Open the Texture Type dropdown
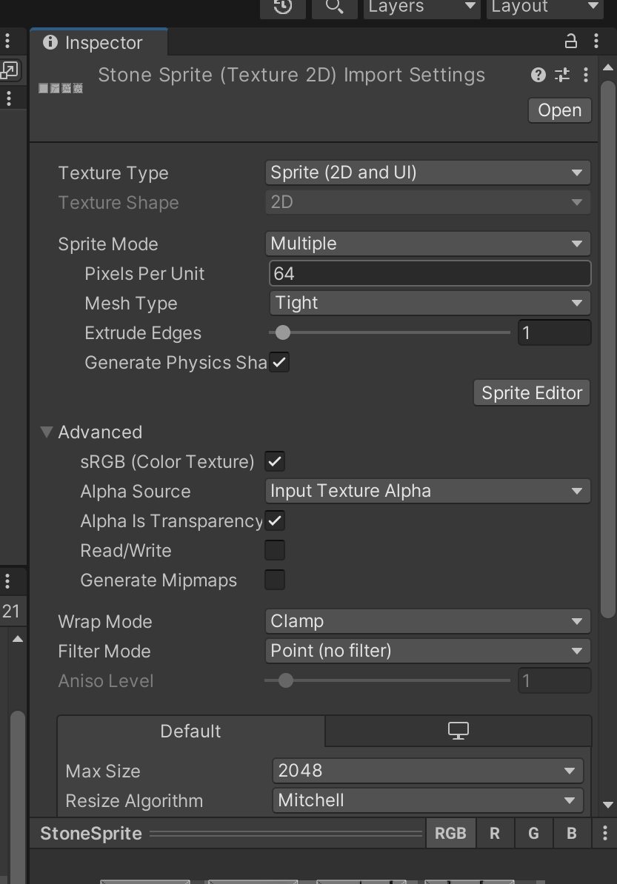 click(x=428, y=173)
